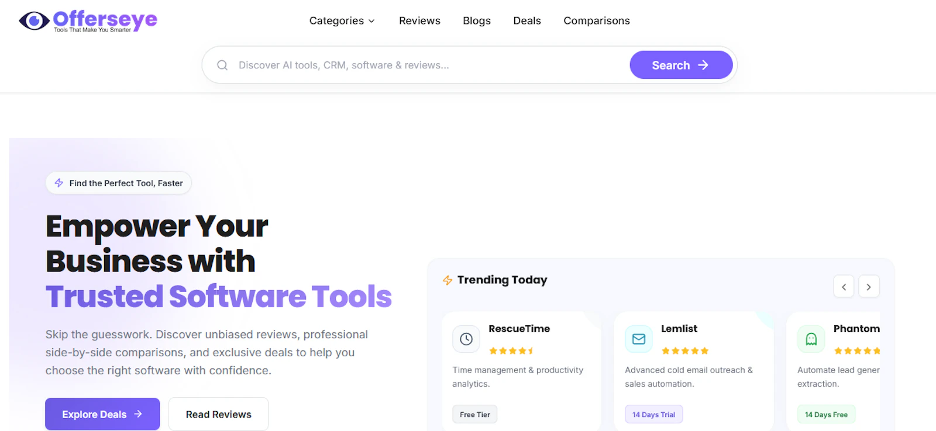Click the Automate lead gener extraction description
Image resolution: width=936 pixels, height=431 pixels.
click(838, 377)
